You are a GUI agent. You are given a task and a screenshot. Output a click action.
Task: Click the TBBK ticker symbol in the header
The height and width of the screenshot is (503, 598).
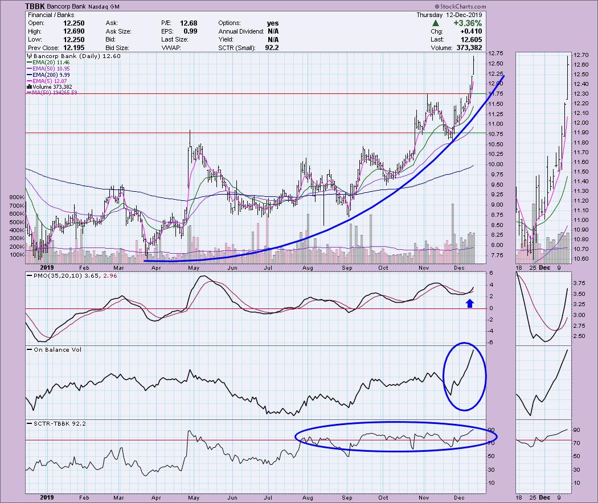tap(35, 6)
